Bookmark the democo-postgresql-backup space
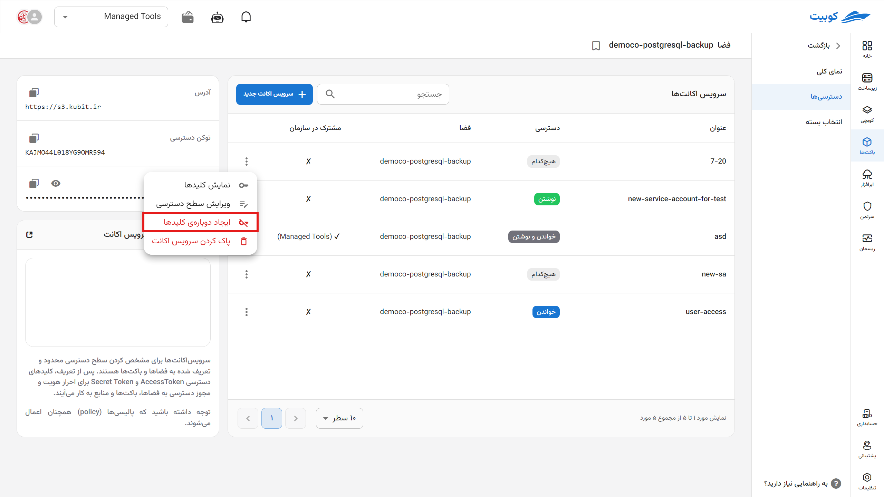 point(596,46)
